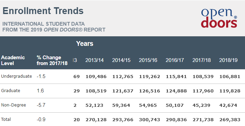This screenshot has height=126, width=245.
Task: Click Graduate 2013/14 value 108,519
Action: point(96,91)
